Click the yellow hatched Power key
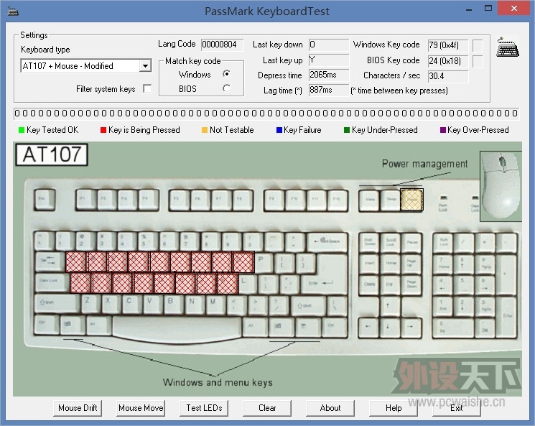The width and height of the screenshot is (535, 426). 411,200
